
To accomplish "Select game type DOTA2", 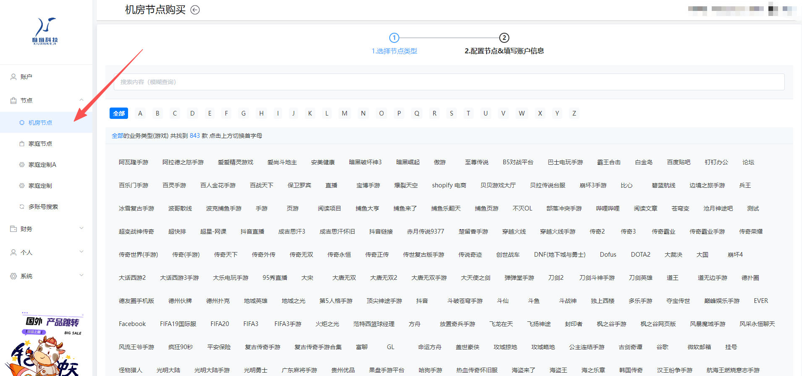I will [640, 255].
